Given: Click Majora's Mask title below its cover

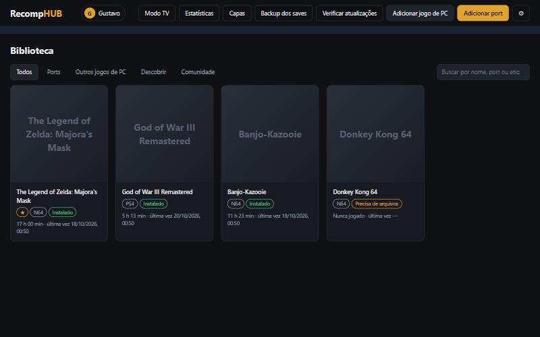Looking at the screenshot, I should 57,196.
